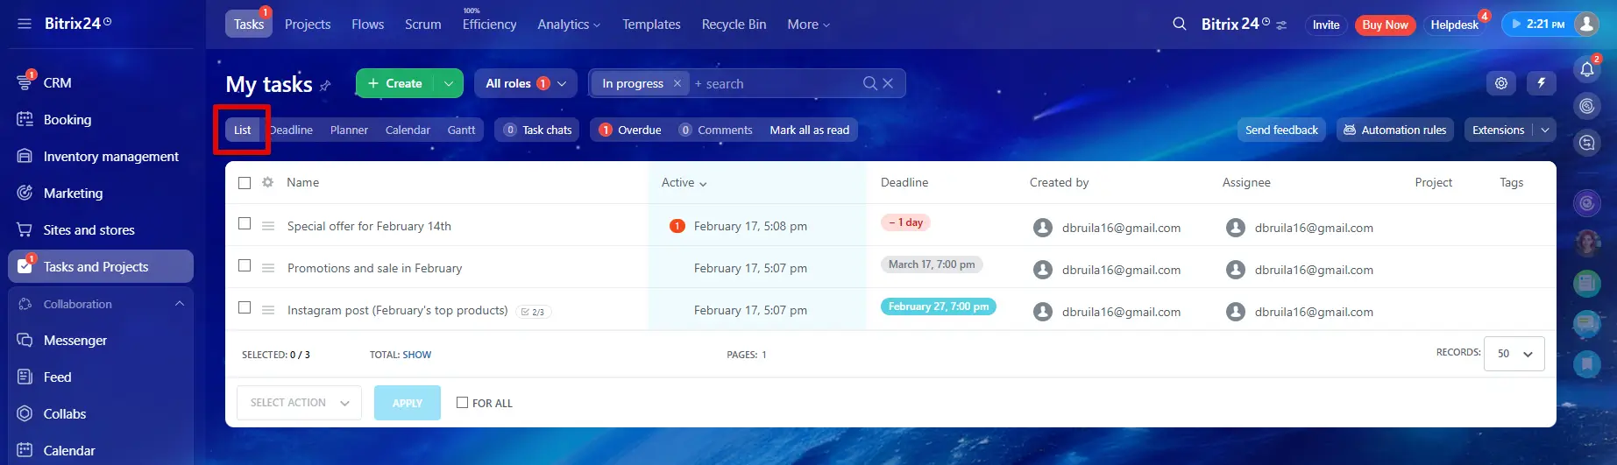Check the Special offer for February 14th checkbox
The height and width of the screenshot is (465, 1617).
click(245, 224)
